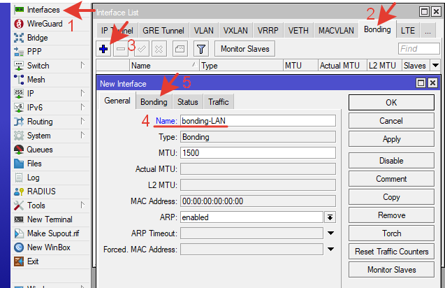Open the Bridge sidebar item
Image resolution: width=445 pixels, height=288 pixels.
point(37,38)
